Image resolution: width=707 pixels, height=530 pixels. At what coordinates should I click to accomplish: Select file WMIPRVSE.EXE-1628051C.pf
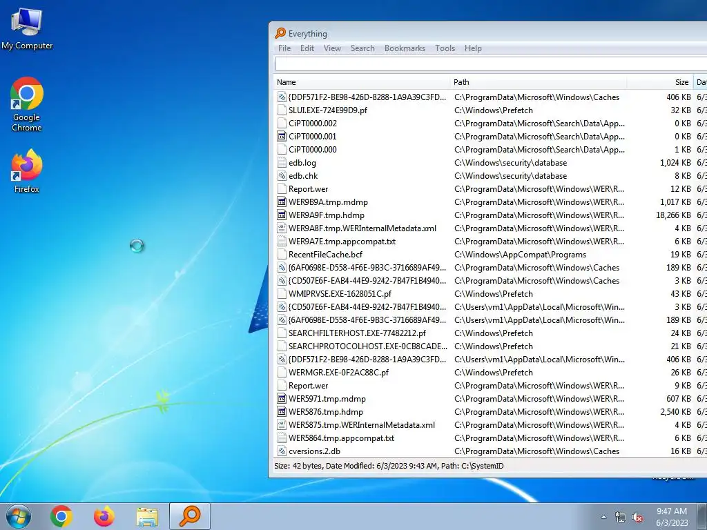(x=340, y=294)
